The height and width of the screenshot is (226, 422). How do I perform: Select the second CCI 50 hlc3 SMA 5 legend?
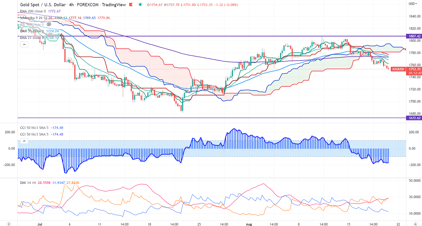[x=34, y=134]
